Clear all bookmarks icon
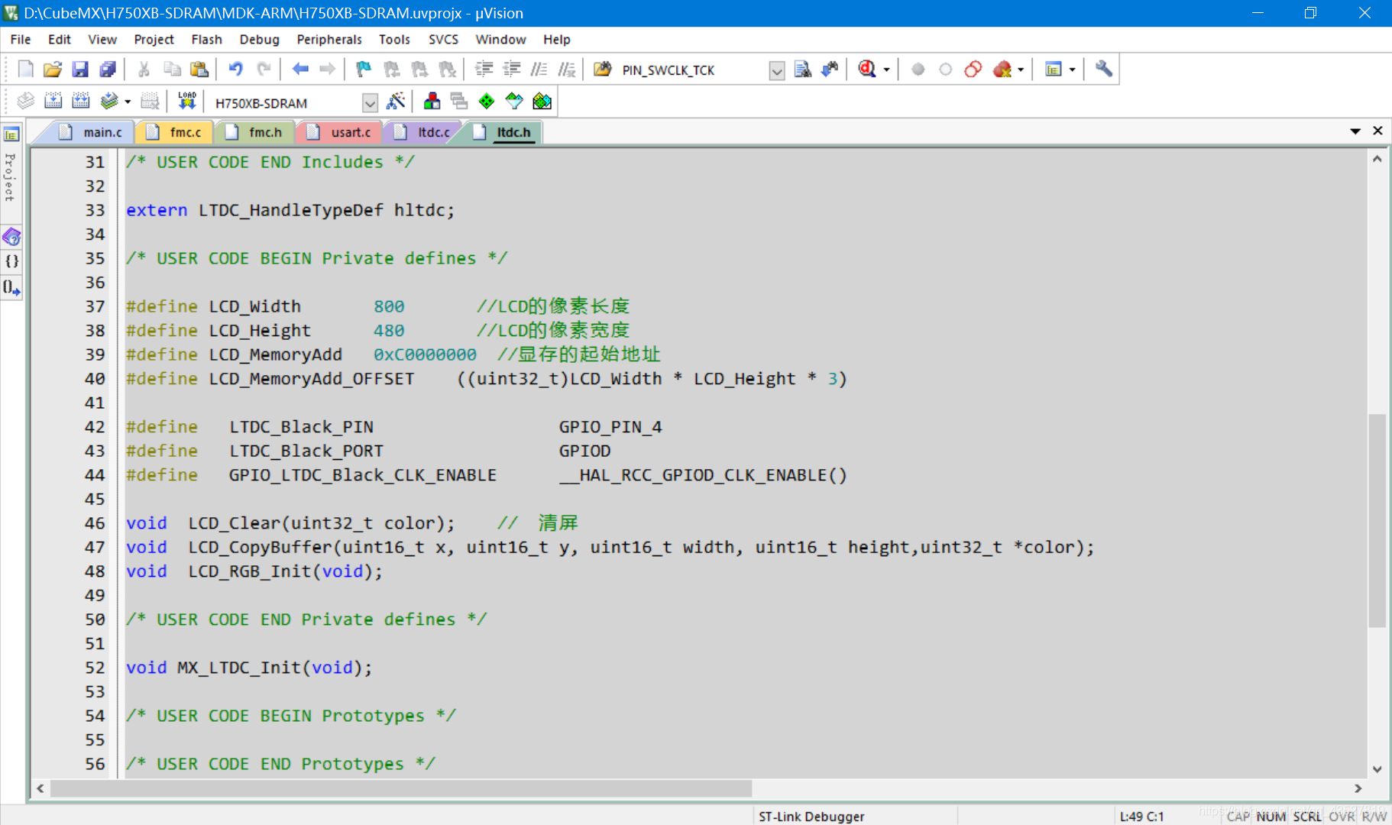This screenshot has height=825, width=1392. 448,70
